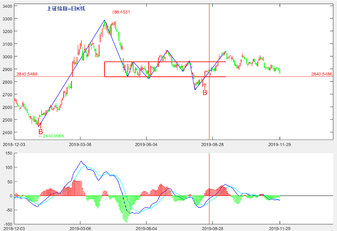Click the right-side 2840.5486 price label
The height and width of the screenshot is (231, 337).
(321, 74)
